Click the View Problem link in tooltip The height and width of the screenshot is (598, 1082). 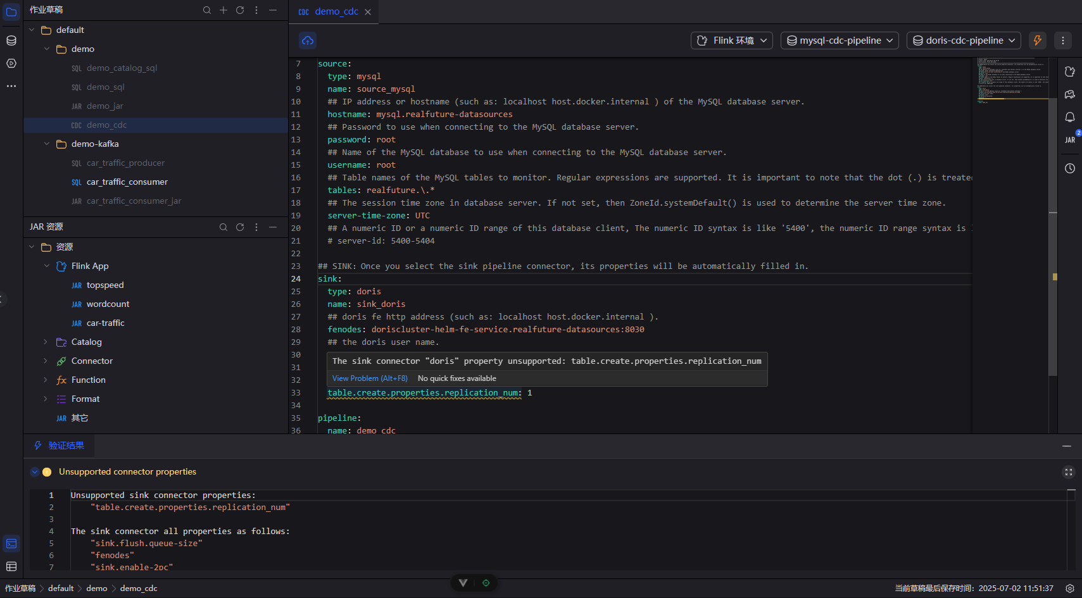370,378
